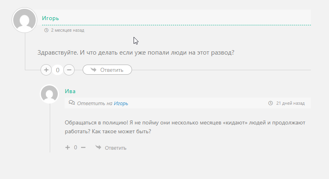Click the speech bubble icon before "Ответить на"

point(71,103)
